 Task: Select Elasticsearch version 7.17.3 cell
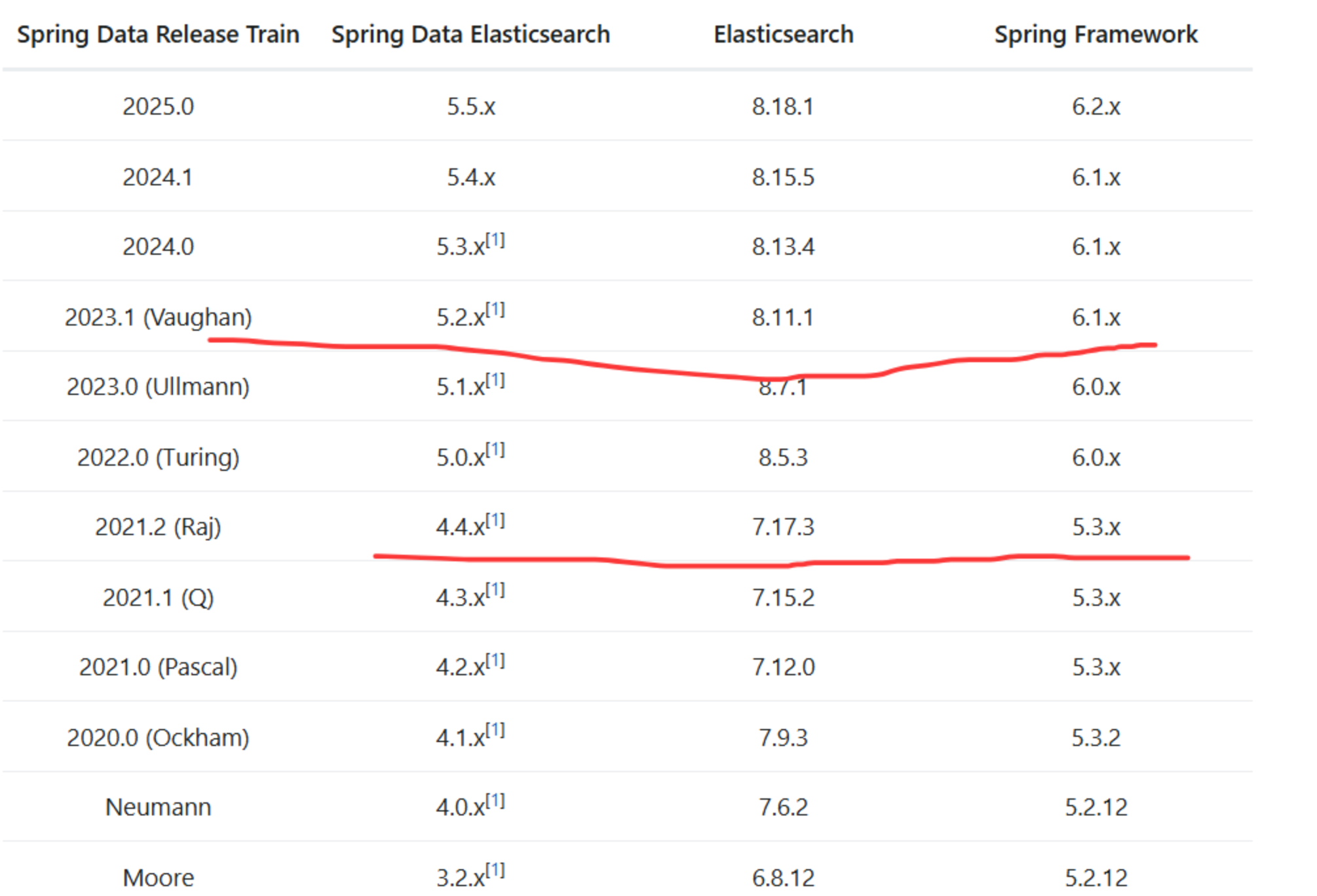[783, 527]
